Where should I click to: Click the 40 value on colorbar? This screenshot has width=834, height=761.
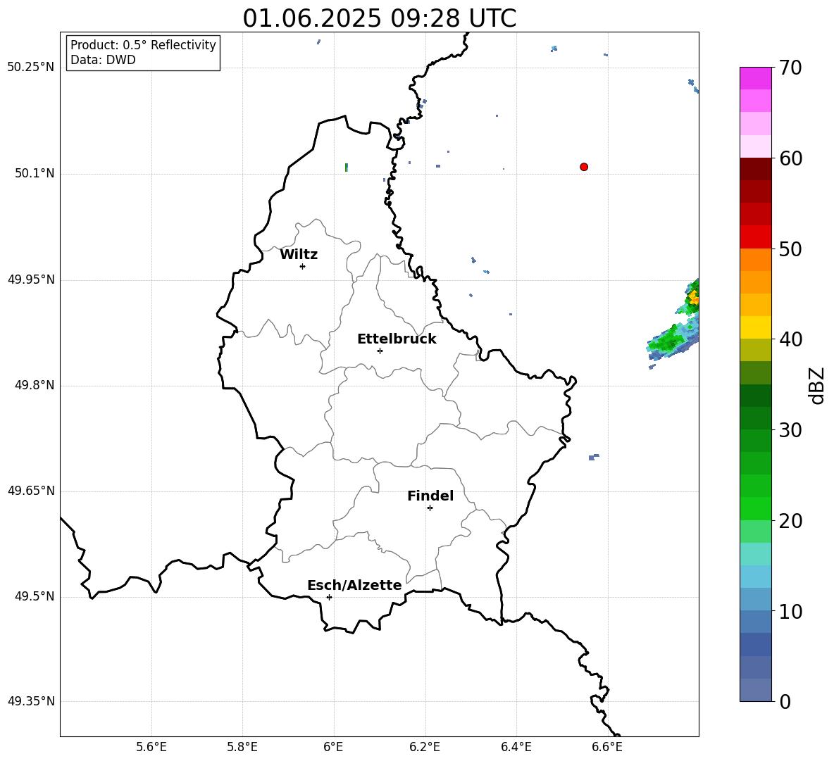pyautogui.click(x=790, y=339)
